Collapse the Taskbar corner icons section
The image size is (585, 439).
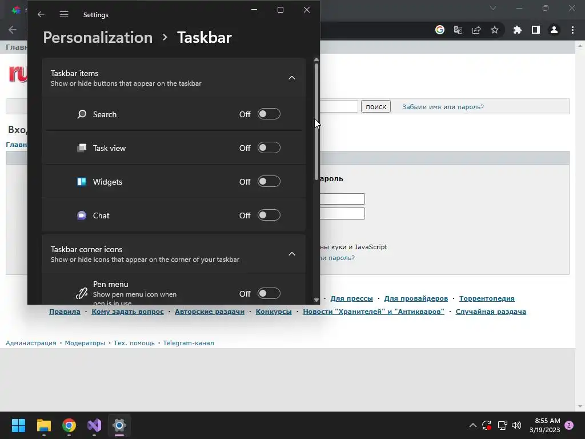click(x=292, y=254)
